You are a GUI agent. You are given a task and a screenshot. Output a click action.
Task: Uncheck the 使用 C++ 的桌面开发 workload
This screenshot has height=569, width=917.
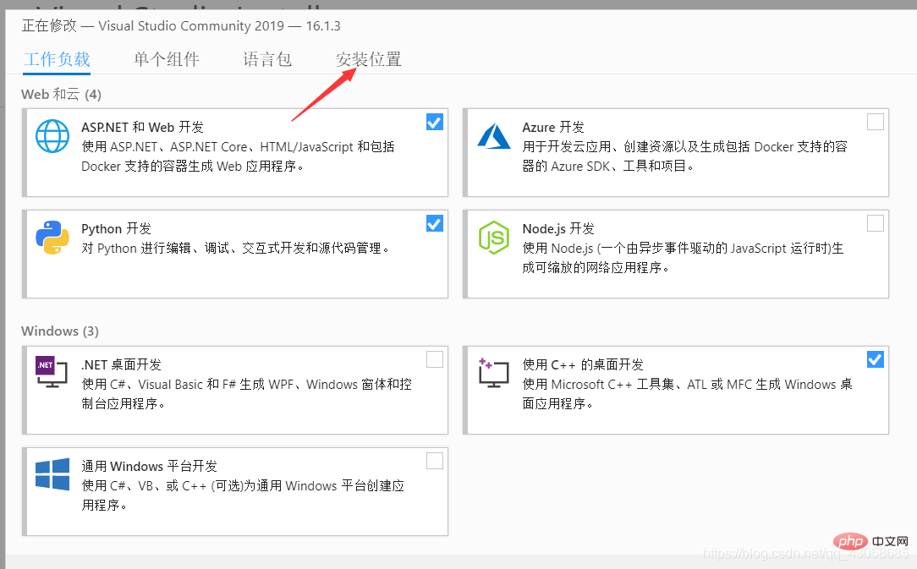tap(875, 359)
